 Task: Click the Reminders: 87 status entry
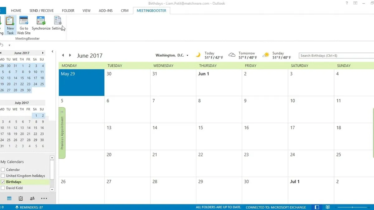tap(29, 207)
